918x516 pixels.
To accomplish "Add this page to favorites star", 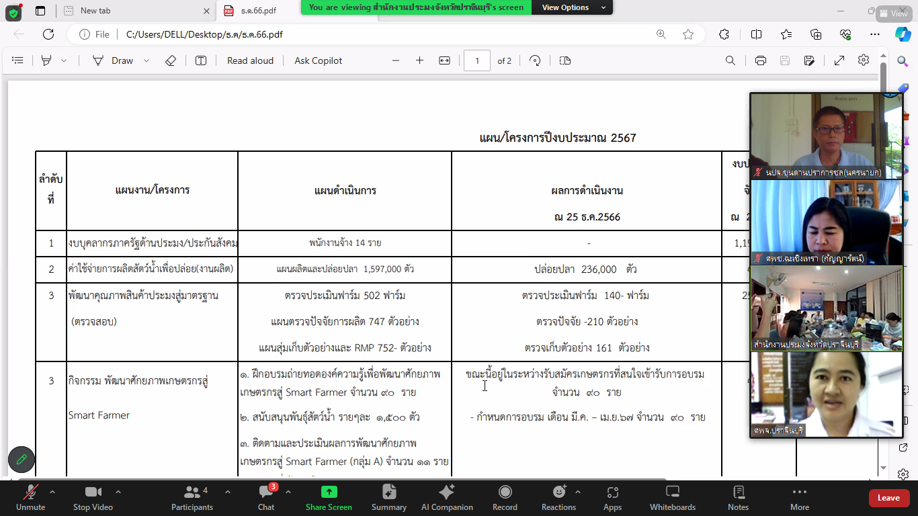I will 688,34.
